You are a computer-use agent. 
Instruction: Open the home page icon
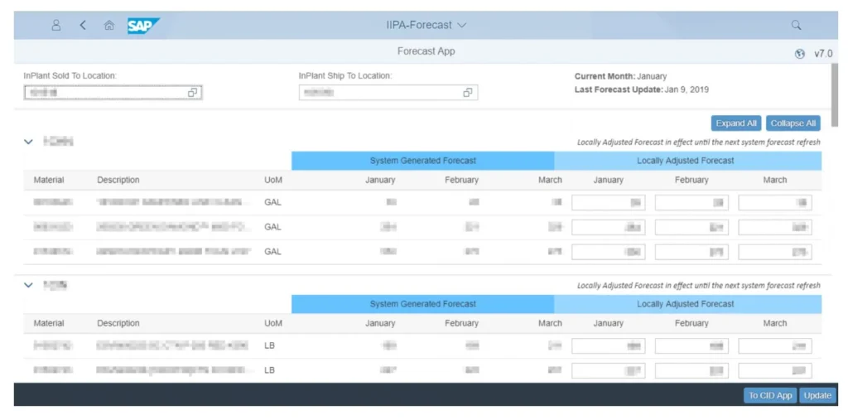(109, 25)
